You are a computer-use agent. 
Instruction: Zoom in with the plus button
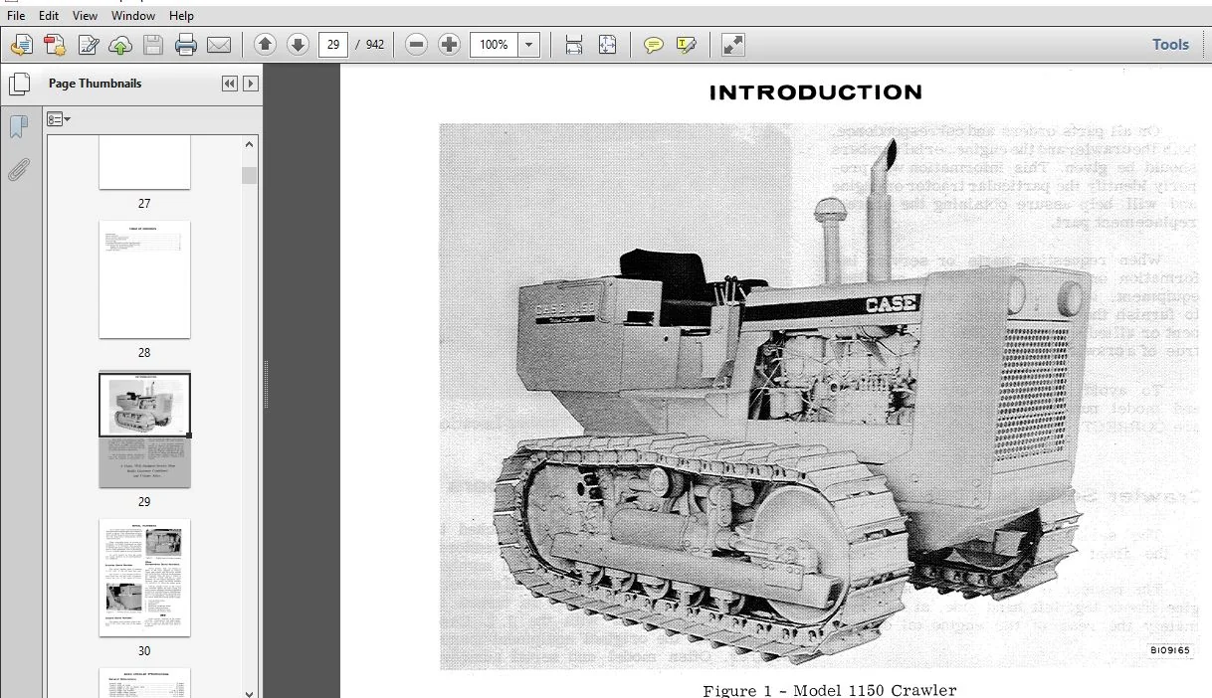[450, 45]
